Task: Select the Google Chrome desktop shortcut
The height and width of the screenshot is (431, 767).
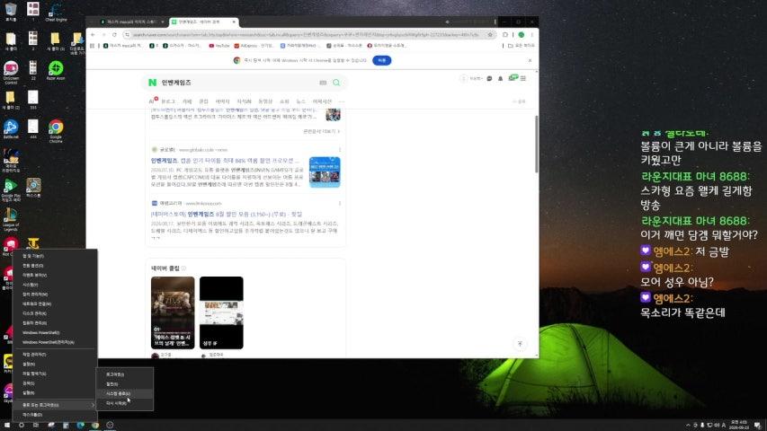Action: tap(56, 130)
